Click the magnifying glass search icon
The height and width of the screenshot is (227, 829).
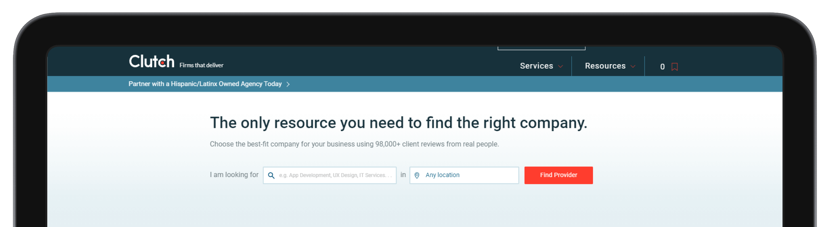tap(271, 175)
